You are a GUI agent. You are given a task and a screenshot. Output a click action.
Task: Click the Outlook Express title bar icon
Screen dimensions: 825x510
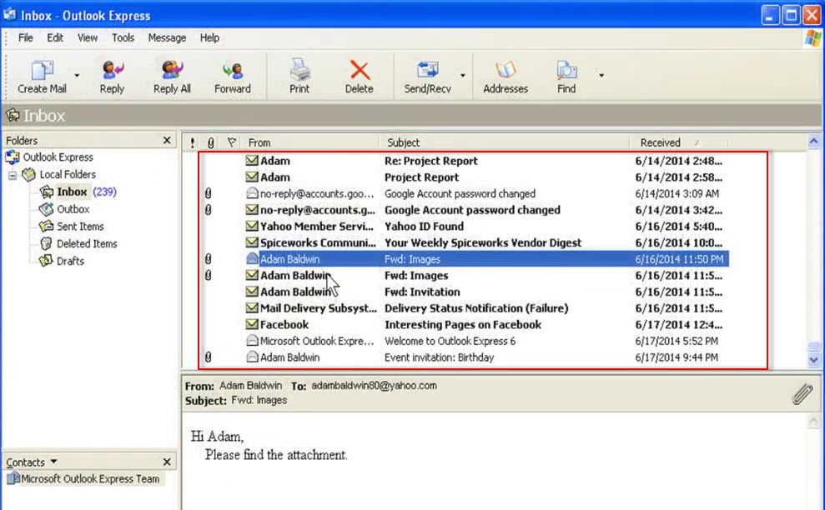pos(9,14)
